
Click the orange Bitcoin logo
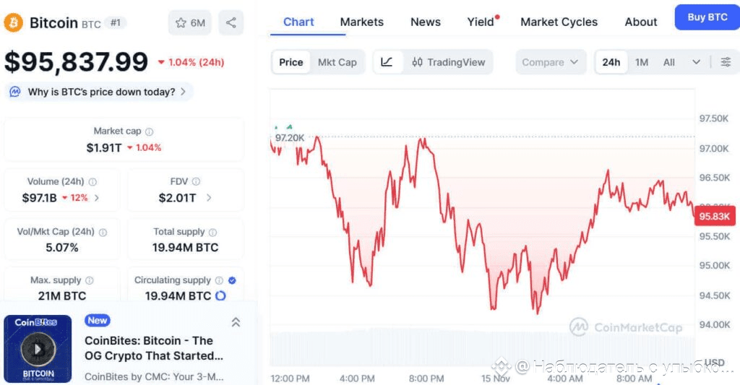pyautogui.click(x=14, y=23)
